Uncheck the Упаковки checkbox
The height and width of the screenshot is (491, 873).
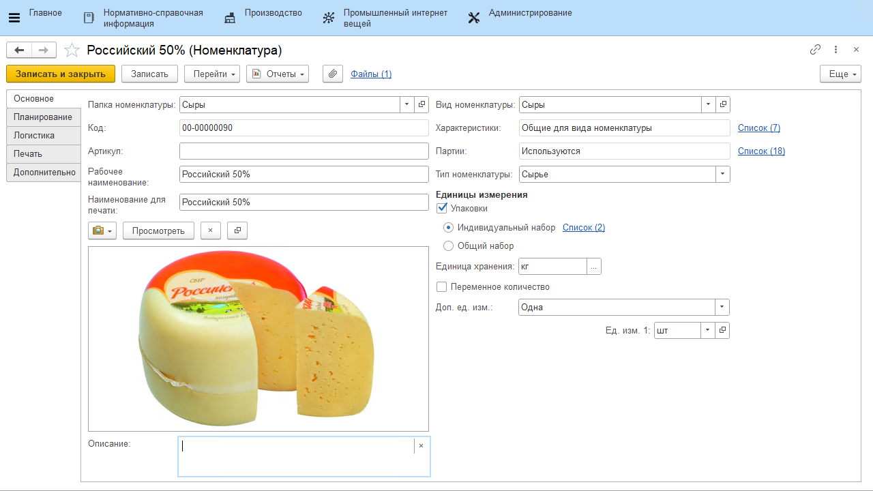442,208
